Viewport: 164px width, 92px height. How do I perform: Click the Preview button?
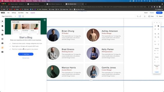pos(152,13)
